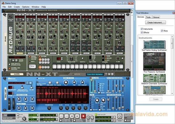The height and width of the screenshot is (124, 175).
Task: Set left locator with L button
Action: tap(115, 117)
